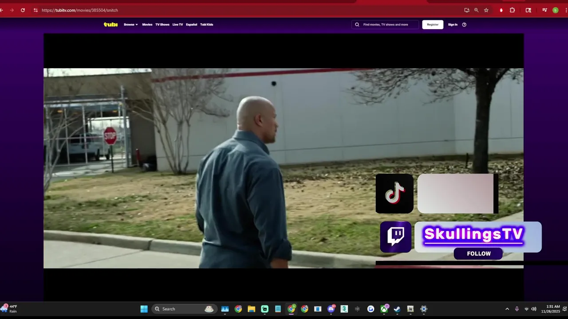
Task: Open Discord from the taskbar
Action: tap(331, 309)
